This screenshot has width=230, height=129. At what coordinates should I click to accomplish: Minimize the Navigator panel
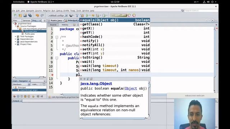(x=45, y=81)
